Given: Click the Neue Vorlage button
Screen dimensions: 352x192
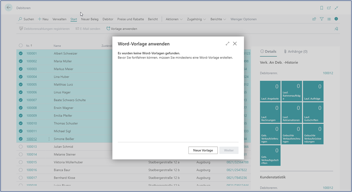Looking at the screenshot, I should coord(203,150).
